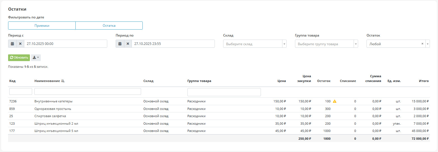Open the Склад dropdown
Image resolution: width=438 pixels, height=152 pixels.
tap(254, 44)
